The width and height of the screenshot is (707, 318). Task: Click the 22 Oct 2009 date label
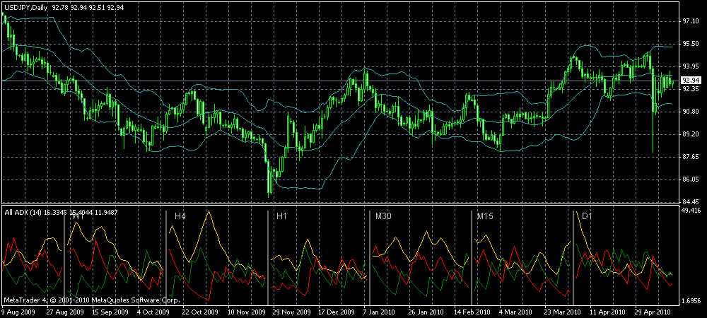coord(200,312)
